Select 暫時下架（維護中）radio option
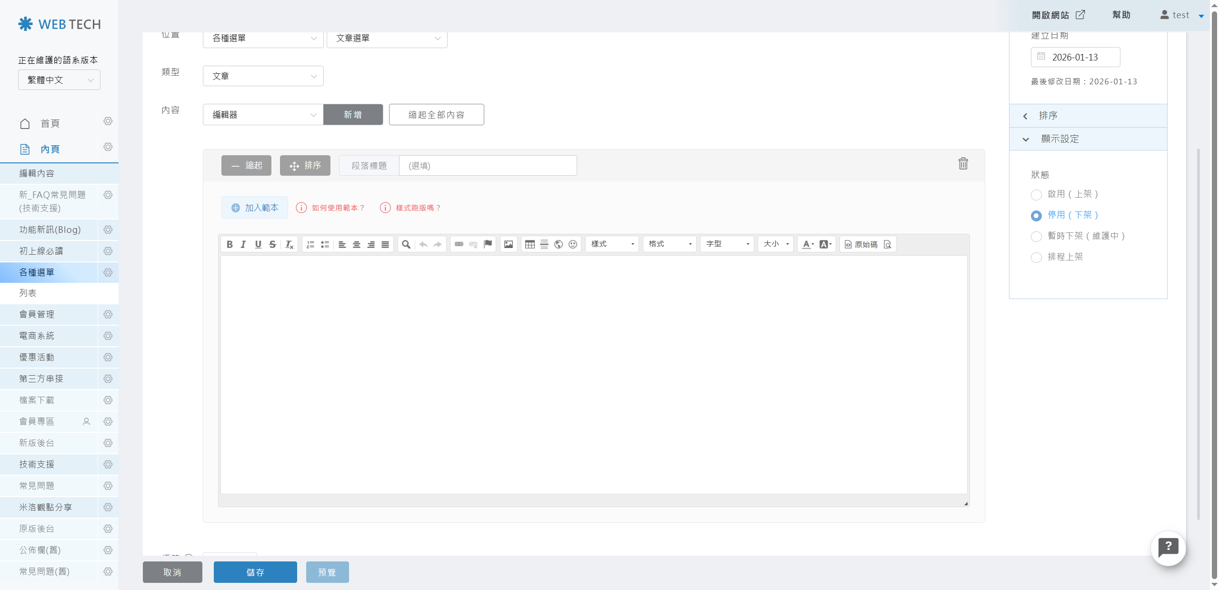Image resolution: width=1219 pixels, height=590 pixels. tap(1036, 237)
